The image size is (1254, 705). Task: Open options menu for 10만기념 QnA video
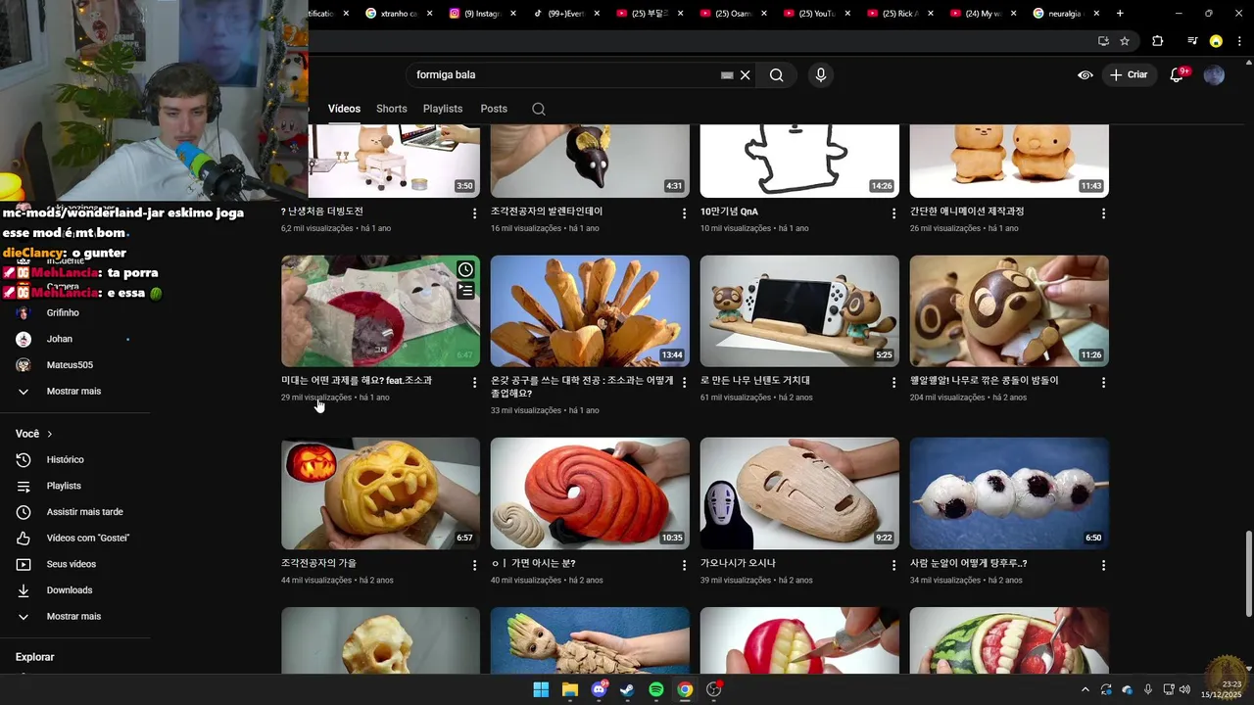(893, 213)
